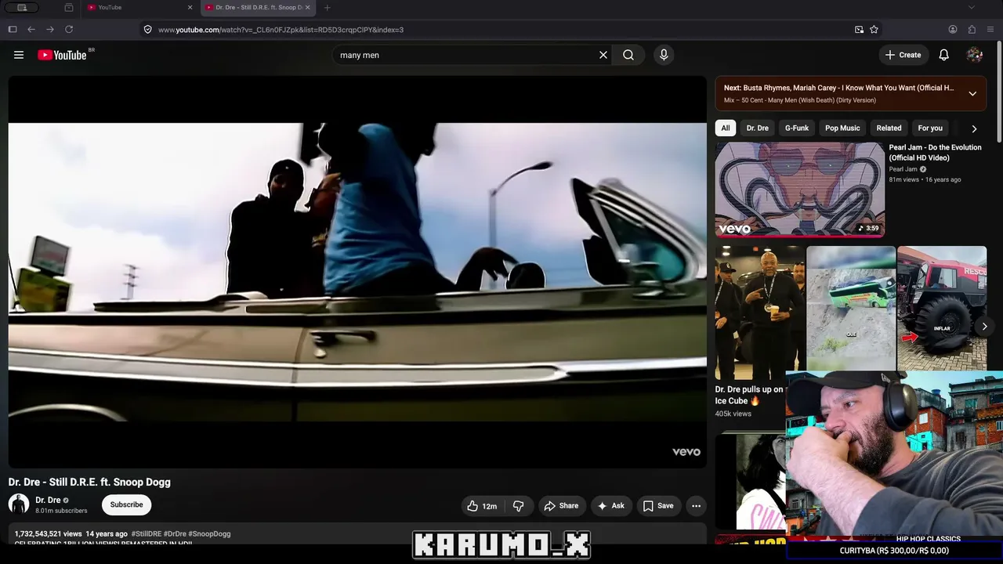Viewport: 1003px width, 564px height.
Task: Click the vevo watermark in the player
Action: tap(686, 452)
